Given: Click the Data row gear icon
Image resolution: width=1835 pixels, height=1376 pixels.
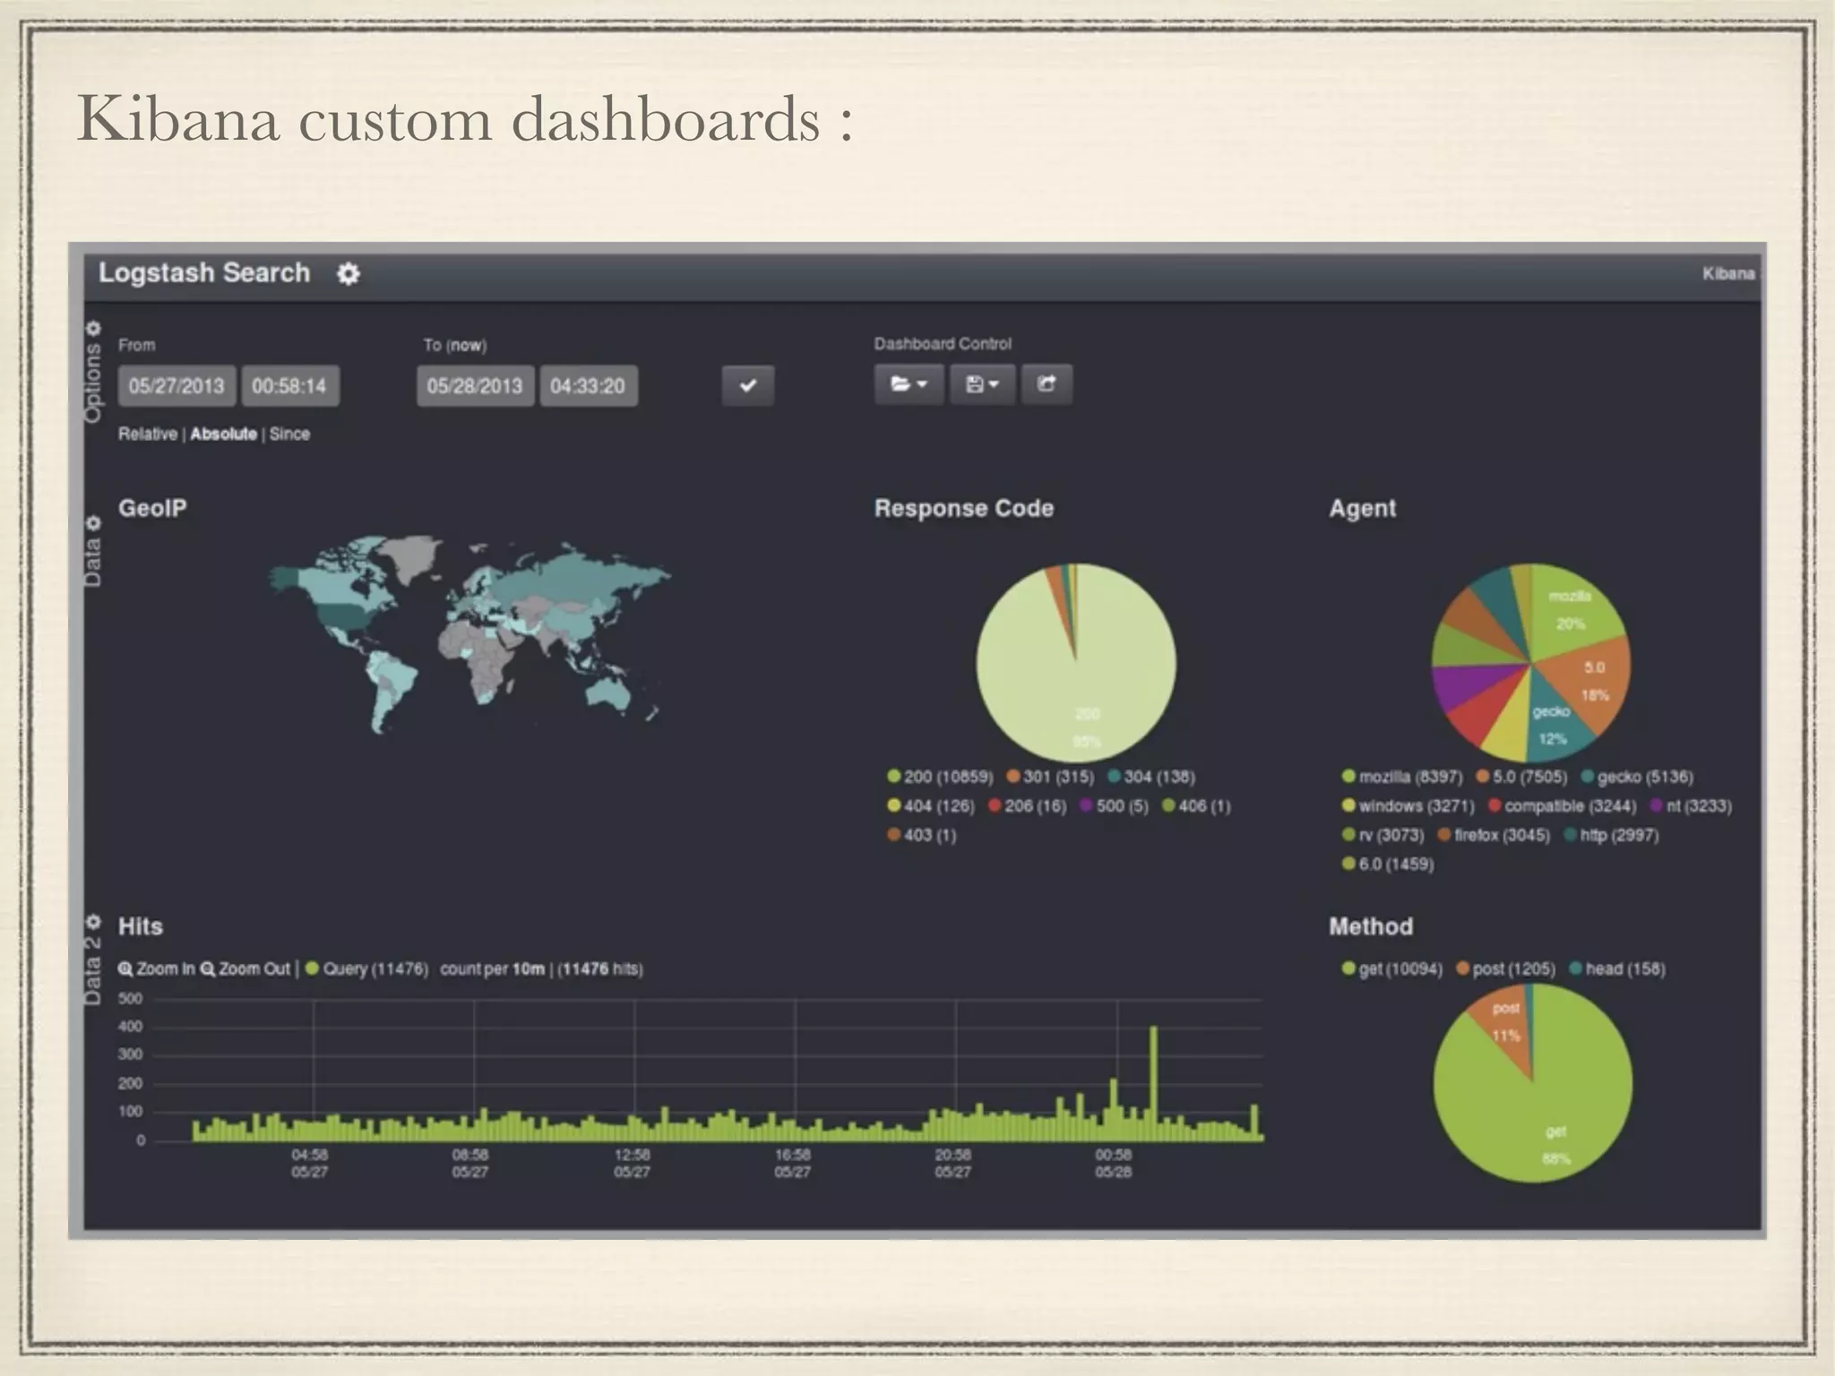Looking at the screenshot, I should coord(93,523).
